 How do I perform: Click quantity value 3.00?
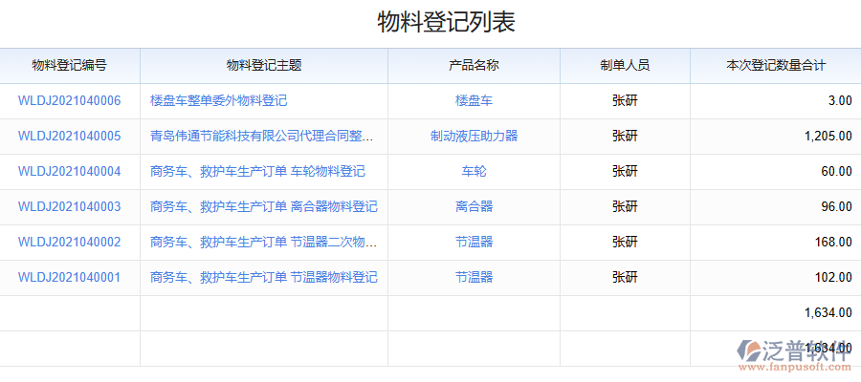coord(840,101)
